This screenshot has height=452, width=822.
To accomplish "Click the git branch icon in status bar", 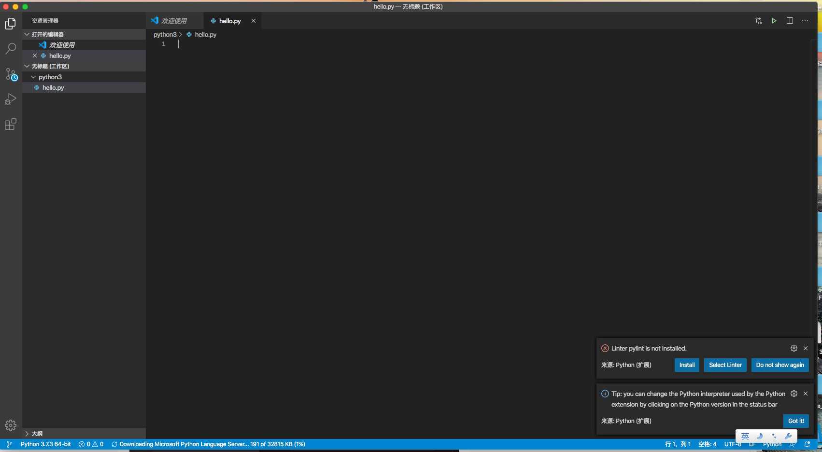I will point(9,444).
